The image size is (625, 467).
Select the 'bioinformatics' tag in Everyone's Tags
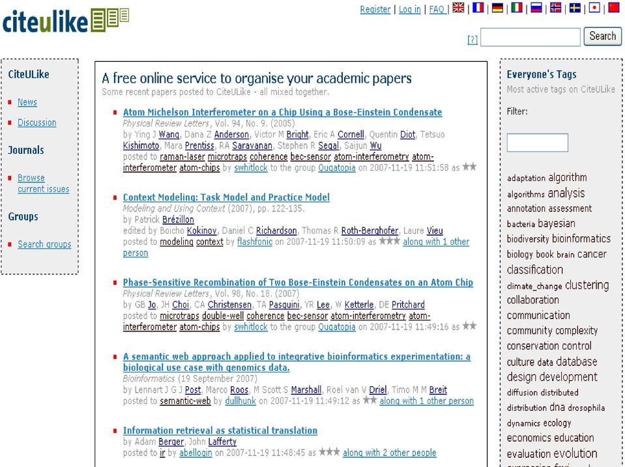(x=581, y=238)
